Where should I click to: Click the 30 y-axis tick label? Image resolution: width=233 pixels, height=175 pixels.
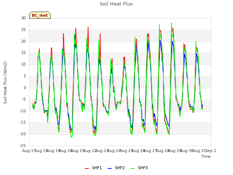(23, 18)
